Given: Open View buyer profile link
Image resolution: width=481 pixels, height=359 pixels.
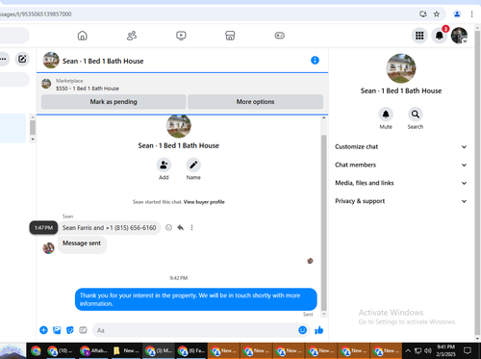Looking at the screenshot, I should coord(204,202).
